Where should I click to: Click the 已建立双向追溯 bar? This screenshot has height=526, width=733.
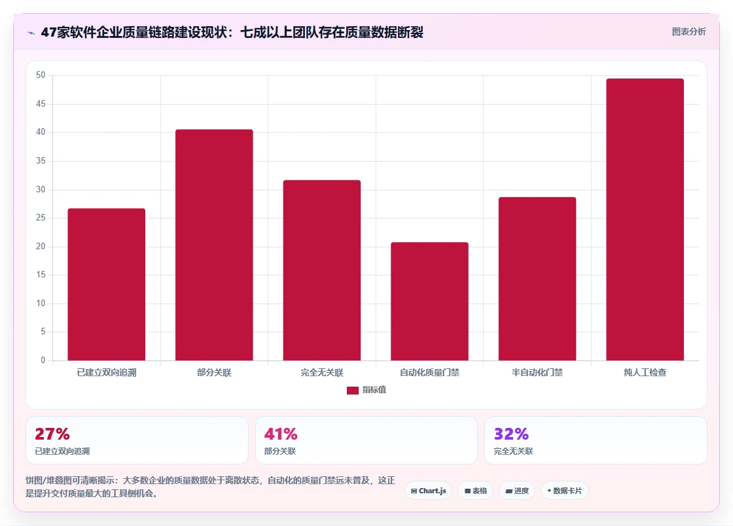tap(107, 285)
